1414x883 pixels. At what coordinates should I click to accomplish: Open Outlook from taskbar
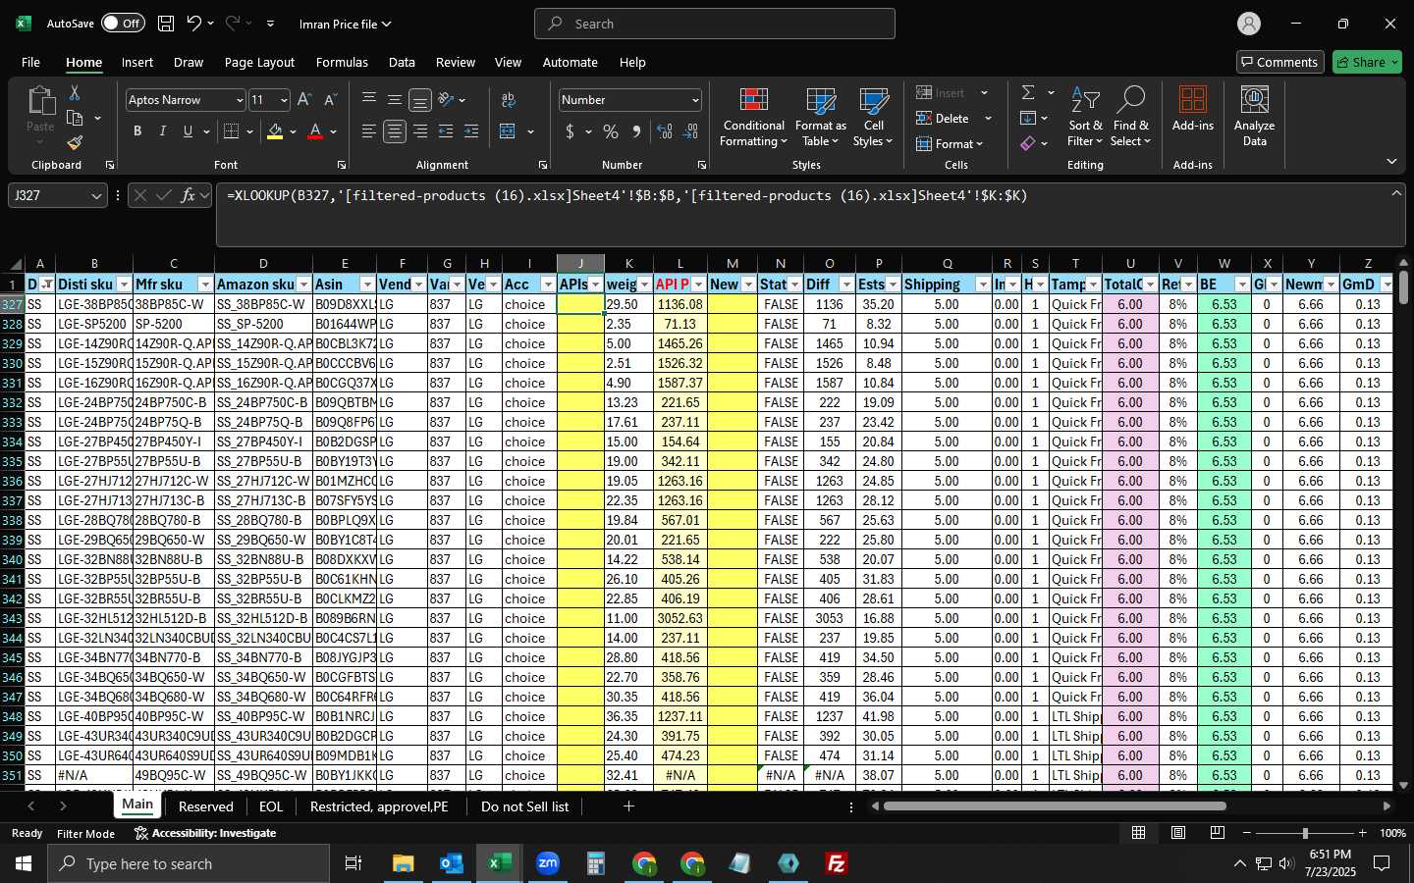coord(452,863)
